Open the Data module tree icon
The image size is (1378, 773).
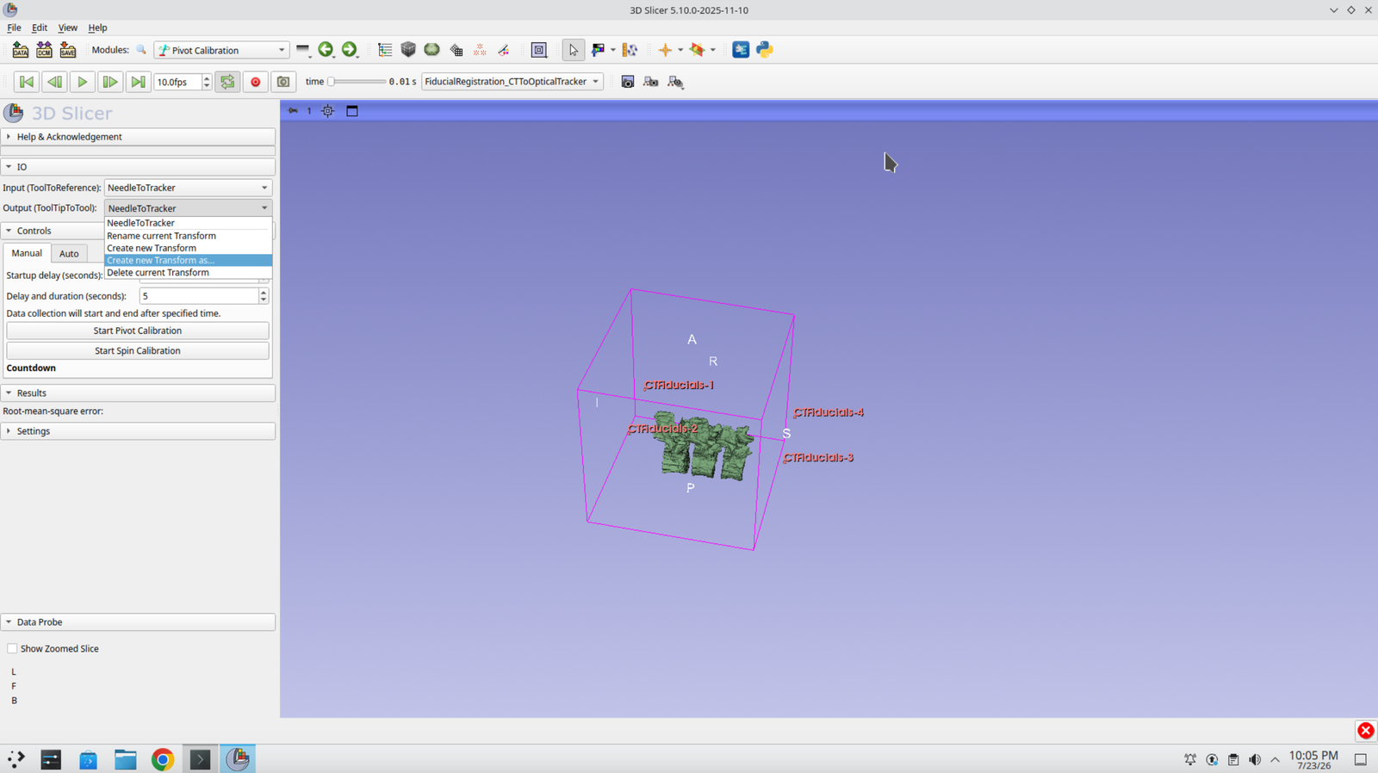coord(385,50)
